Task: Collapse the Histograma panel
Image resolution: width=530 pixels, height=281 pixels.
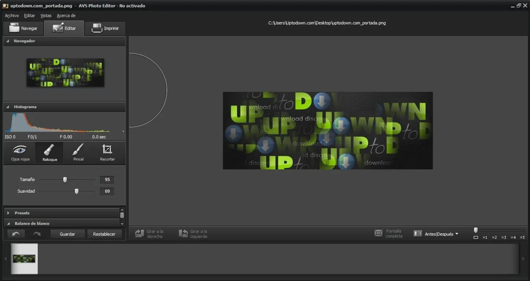Action: [x=8, y=107]
